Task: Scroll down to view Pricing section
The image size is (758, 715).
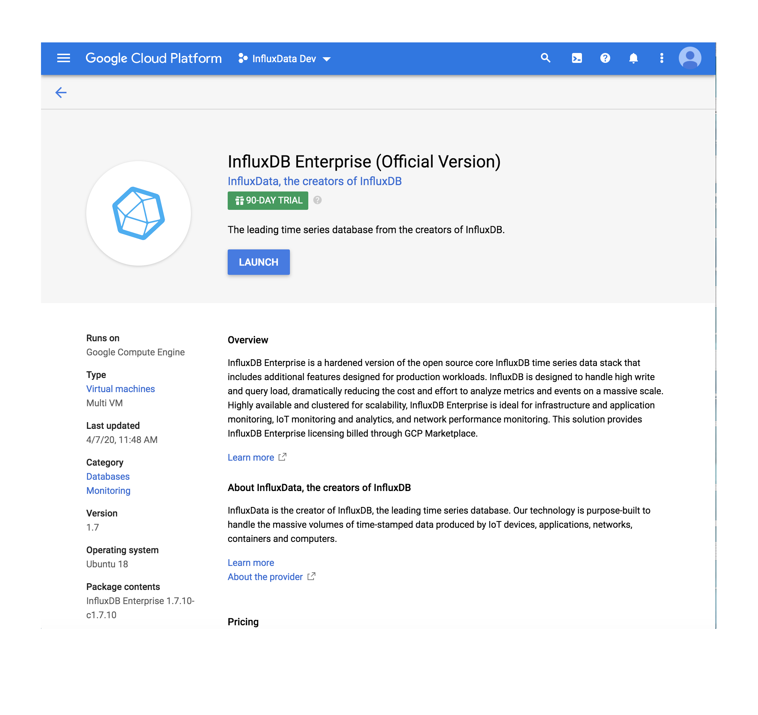Action: tap(244, 621)
